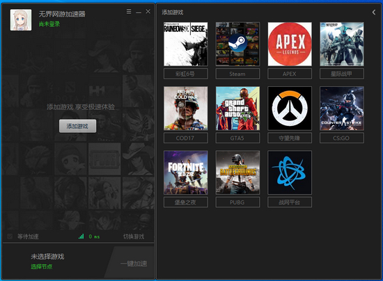This screenshot has height=281, width=383.
Task: Click the anime avatar profile picture
Action: coord(21,20)
